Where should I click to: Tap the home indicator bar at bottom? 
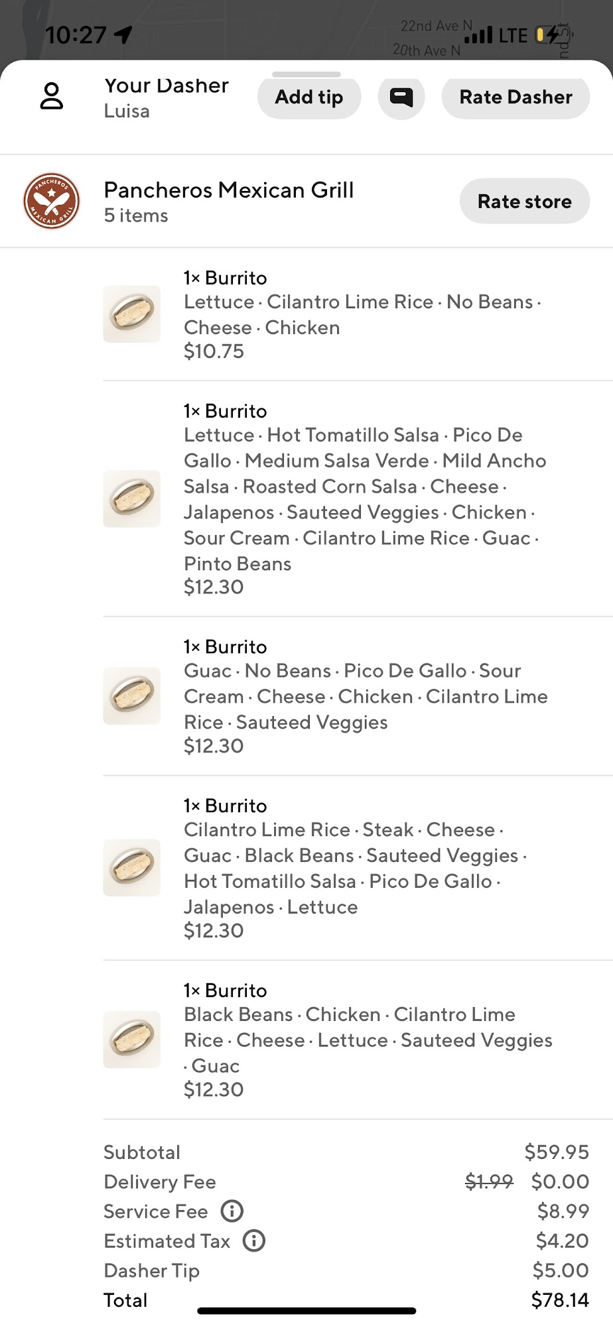tap(306, 1311)
